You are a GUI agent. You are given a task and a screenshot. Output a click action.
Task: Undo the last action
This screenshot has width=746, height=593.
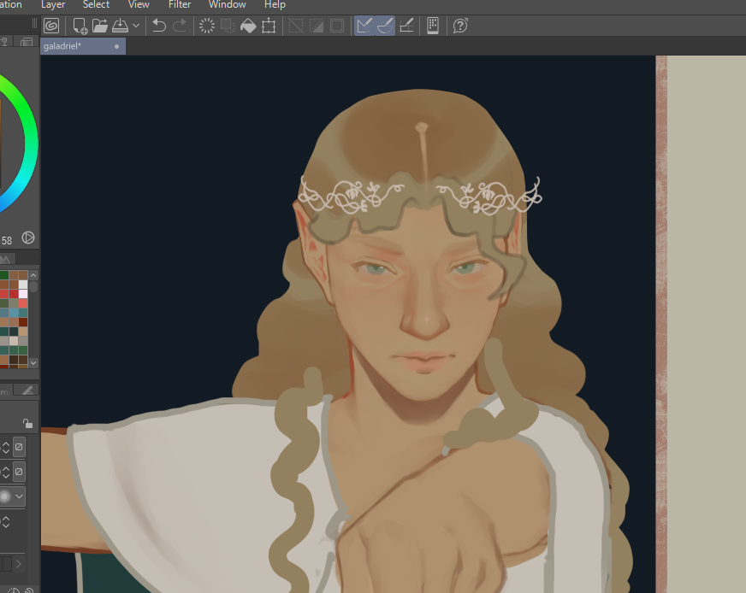[x=159, y=26]
